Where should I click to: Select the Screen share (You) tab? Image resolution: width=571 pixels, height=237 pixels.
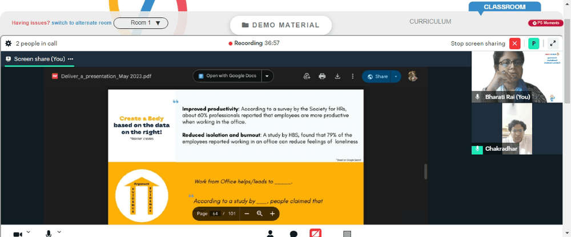point(39,59)
